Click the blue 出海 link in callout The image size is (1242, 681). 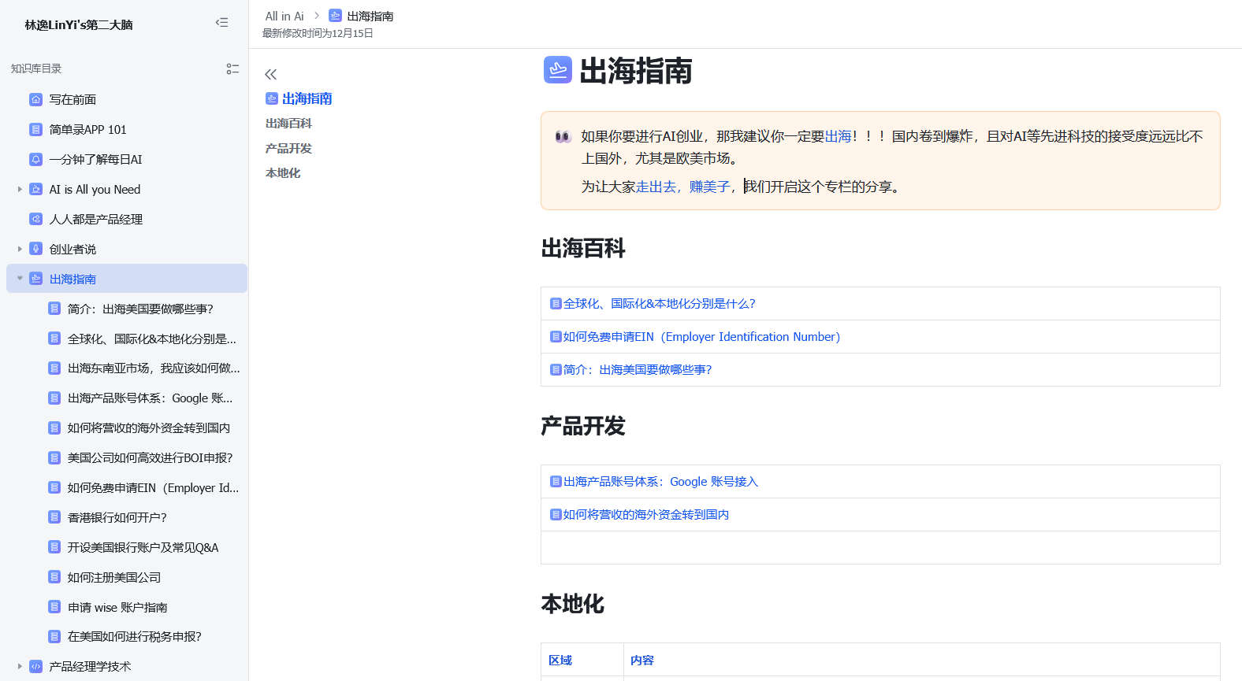(x=838, y=136)
